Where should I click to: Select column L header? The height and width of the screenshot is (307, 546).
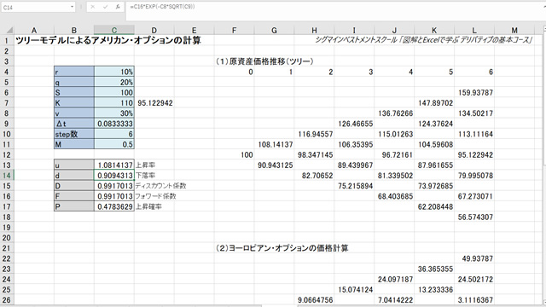(x=474, y=31)
